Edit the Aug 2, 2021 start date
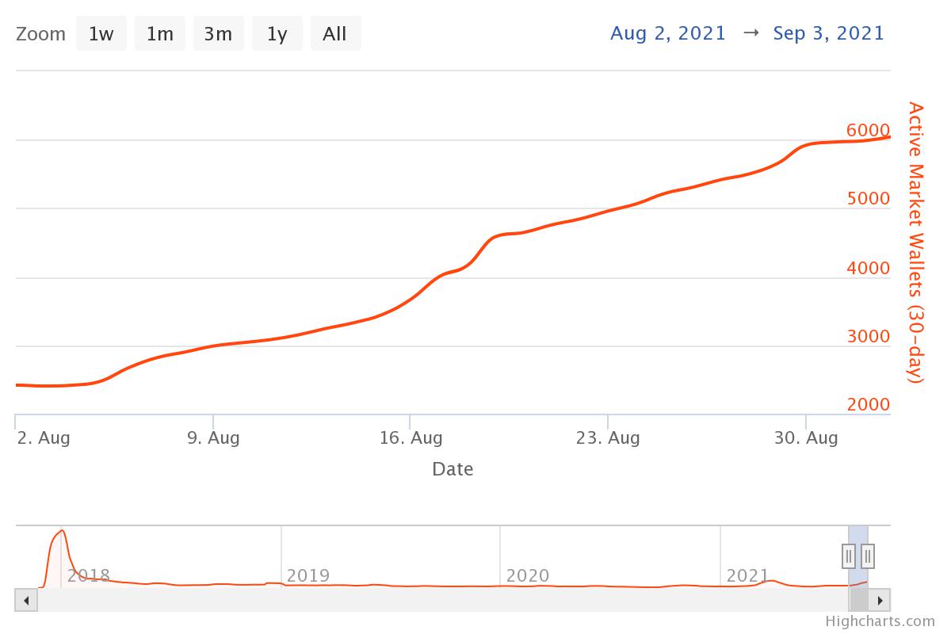This screenshot has height=634, width=951. [667, 33]
